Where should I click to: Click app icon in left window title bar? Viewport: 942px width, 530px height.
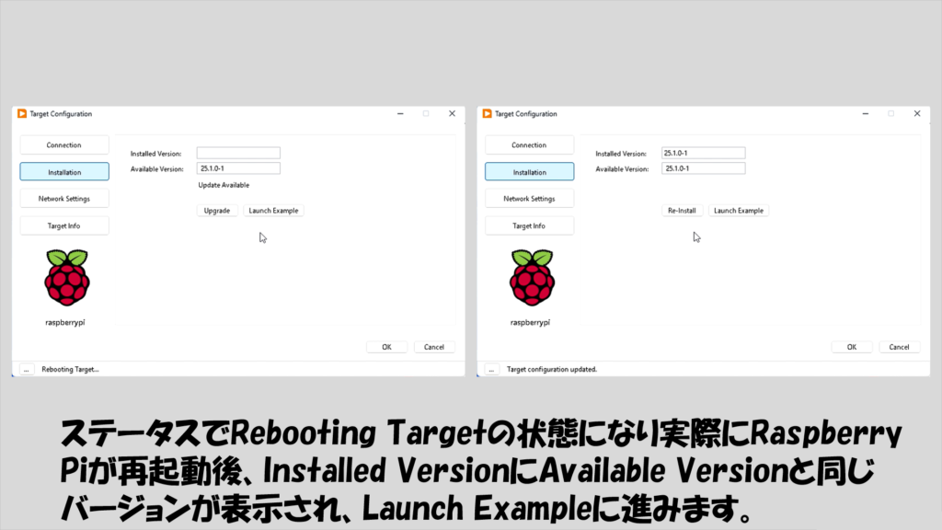[x=22, y=113]
